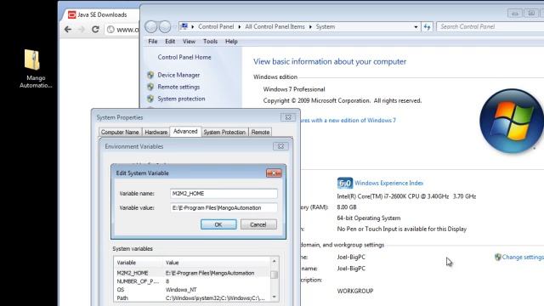Confirm with OK in Edit System Variable
544x306 pixels.
218,224
